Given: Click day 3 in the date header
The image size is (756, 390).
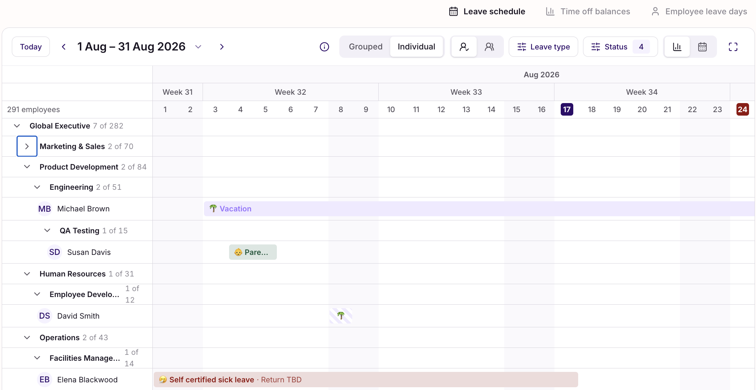Looking at the screenshot, I should click(215, 109).
